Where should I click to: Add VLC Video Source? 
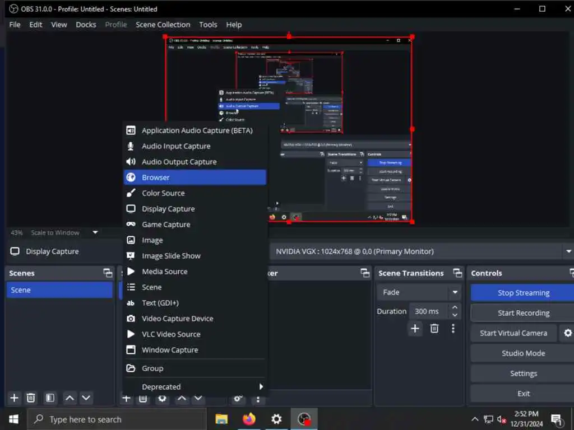pyautogui.click(x=195, y=334)
